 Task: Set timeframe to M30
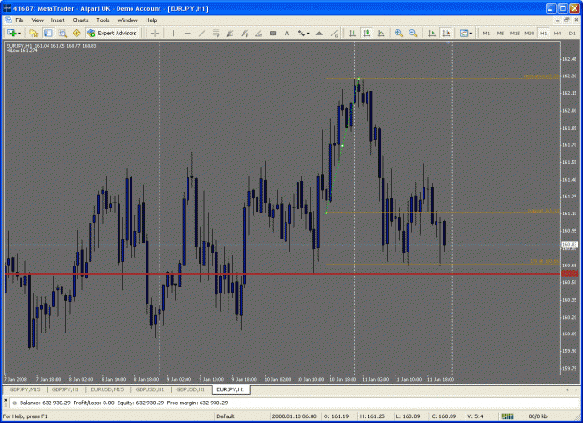529,33
